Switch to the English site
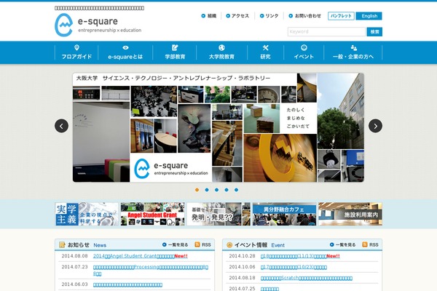437x291 pixels. [369, 16]
